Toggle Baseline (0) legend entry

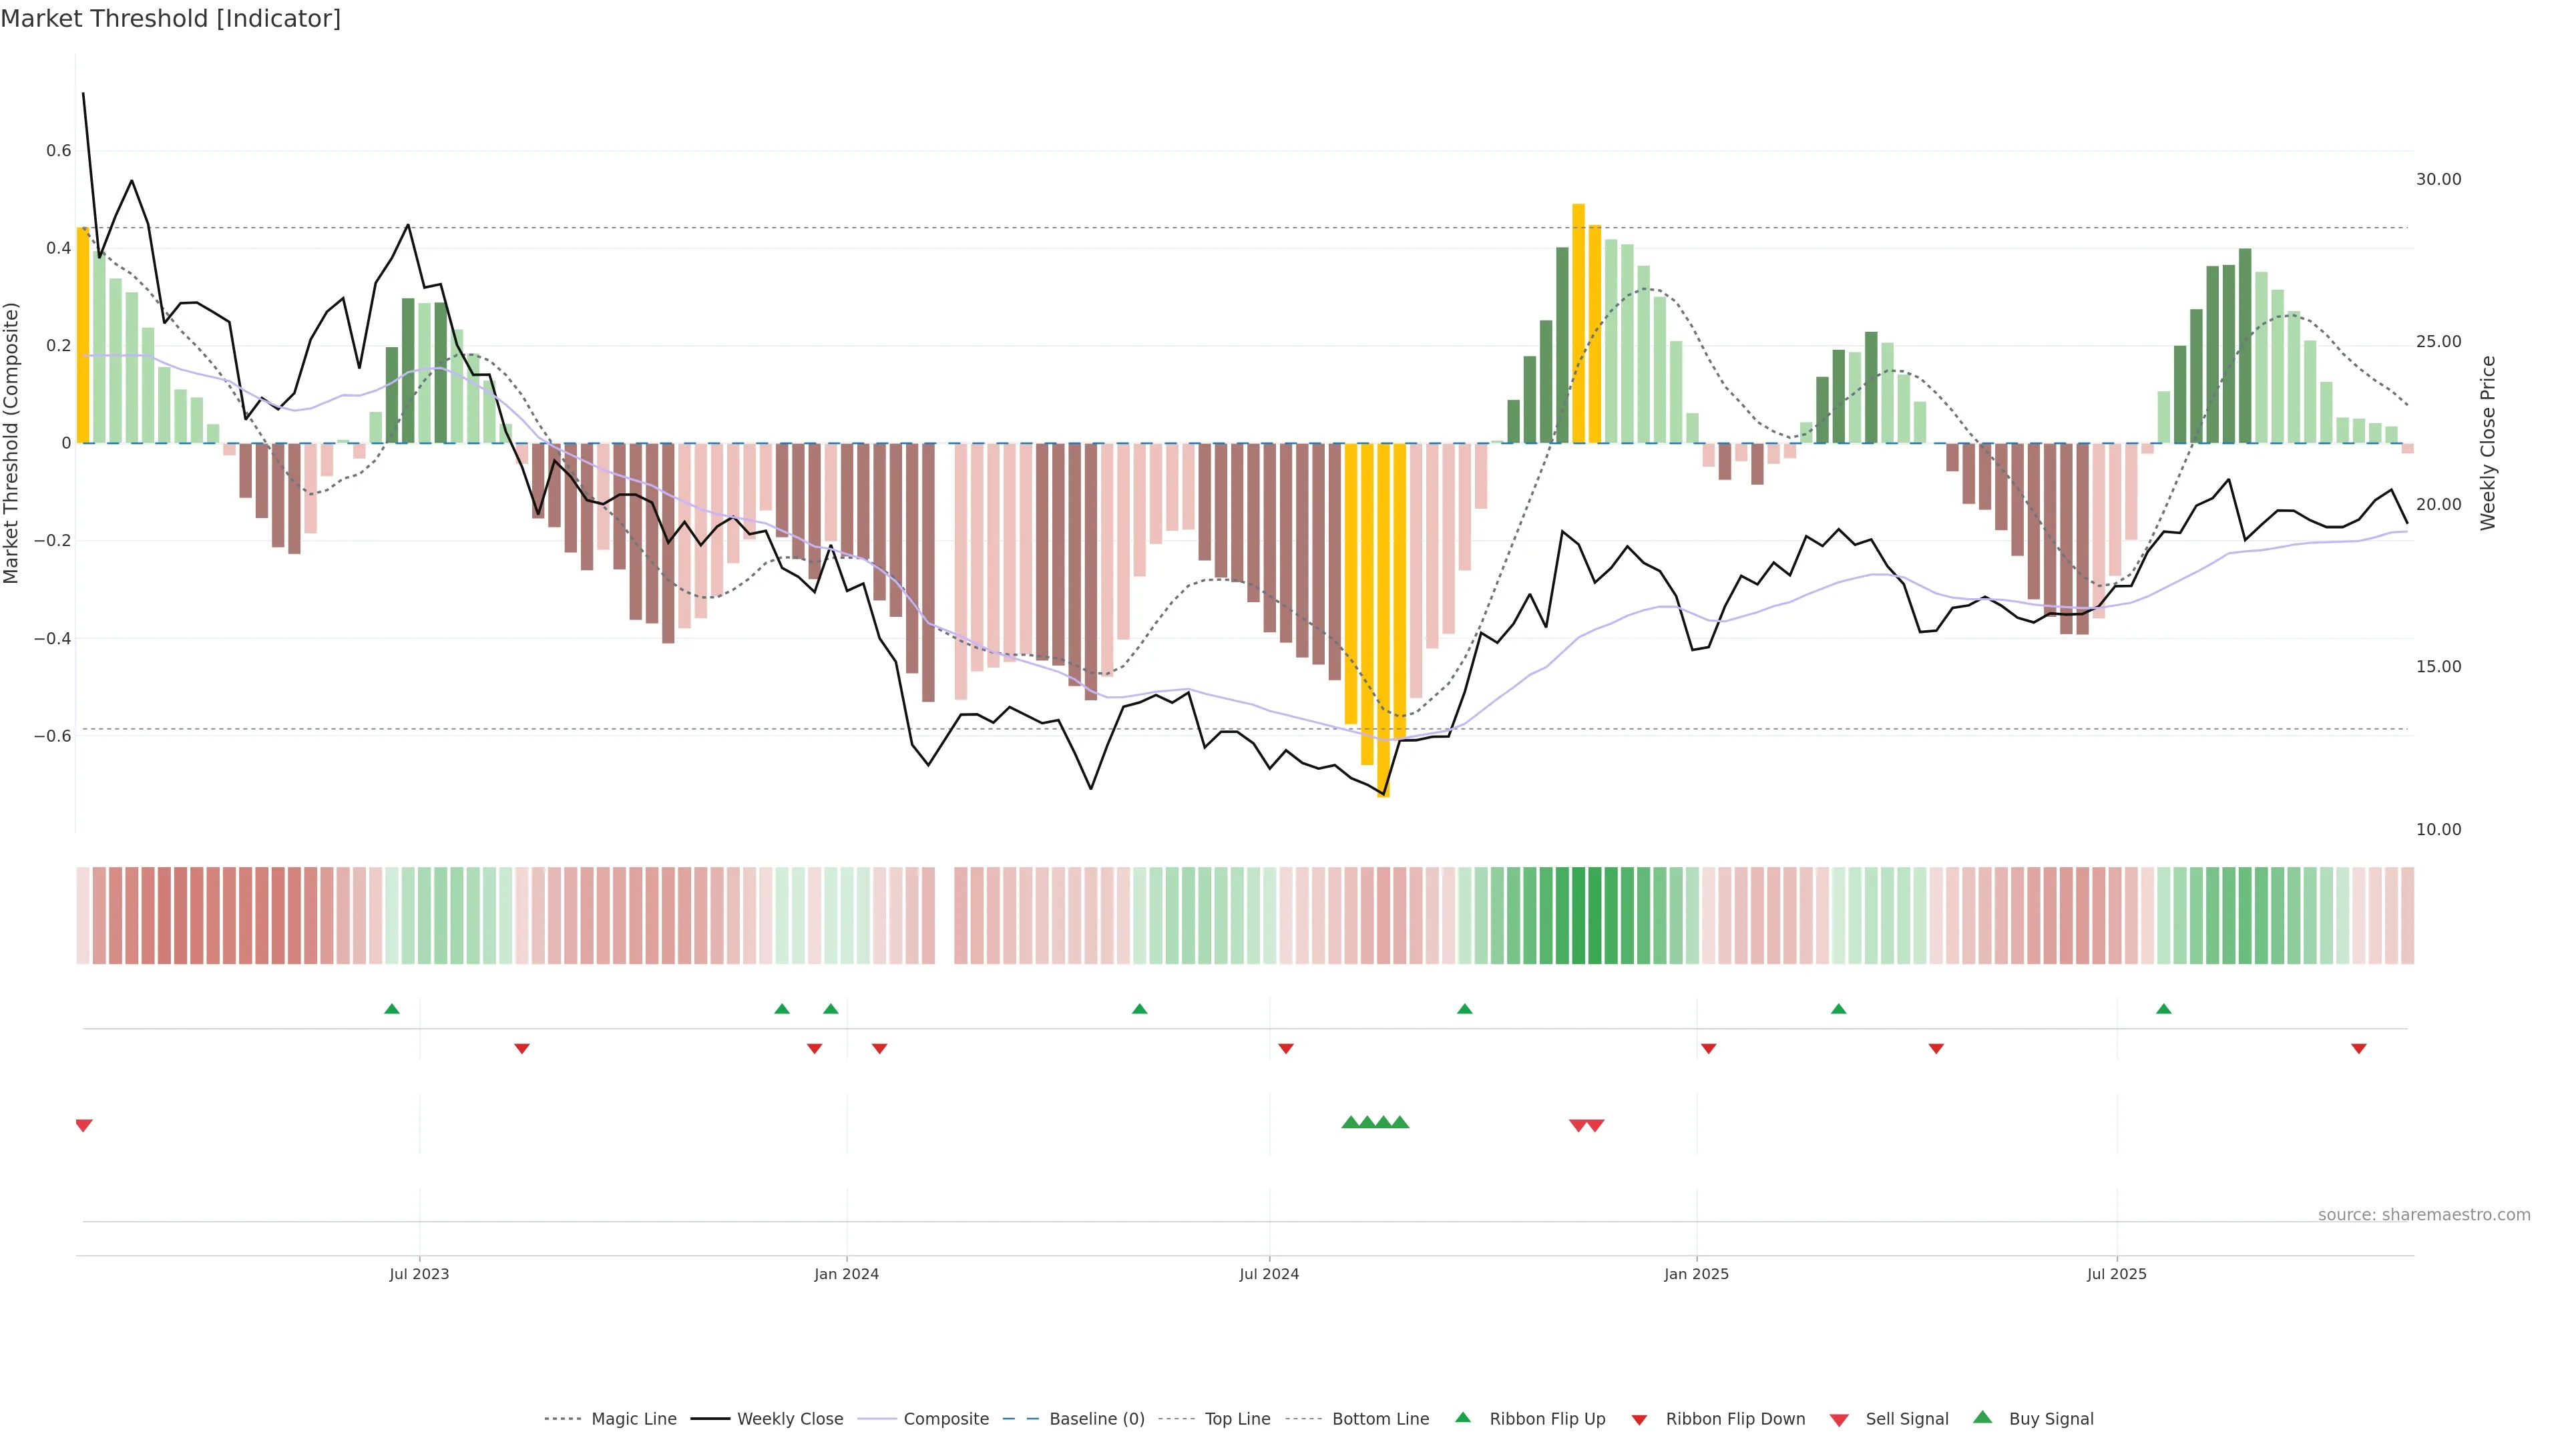(1096, 1419)
